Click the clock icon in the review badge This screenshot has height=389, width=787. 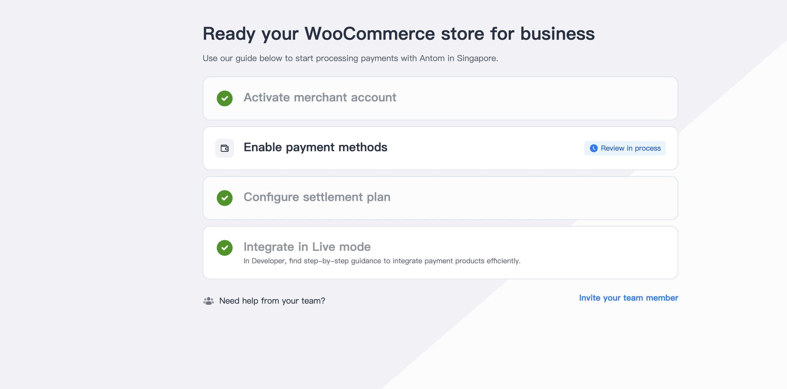[593, 148]
